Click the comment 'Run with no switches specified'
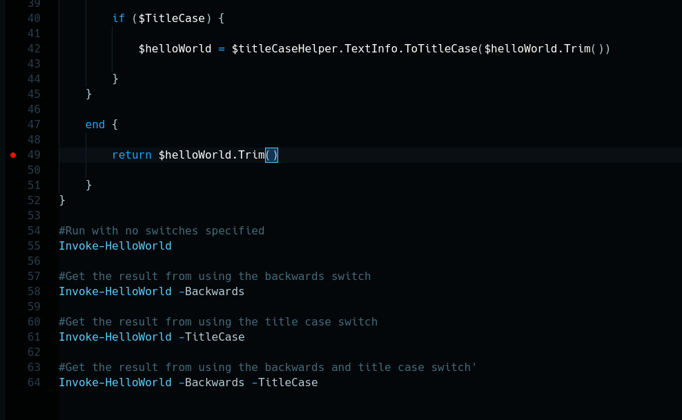Viewport: 682px width, 420px height. (162, 231)
